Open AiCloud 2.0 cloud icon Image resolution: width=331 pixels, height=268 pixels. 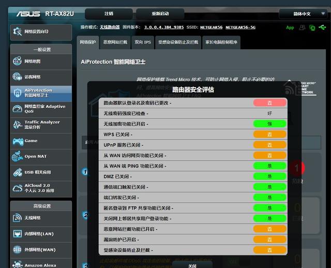17,188
